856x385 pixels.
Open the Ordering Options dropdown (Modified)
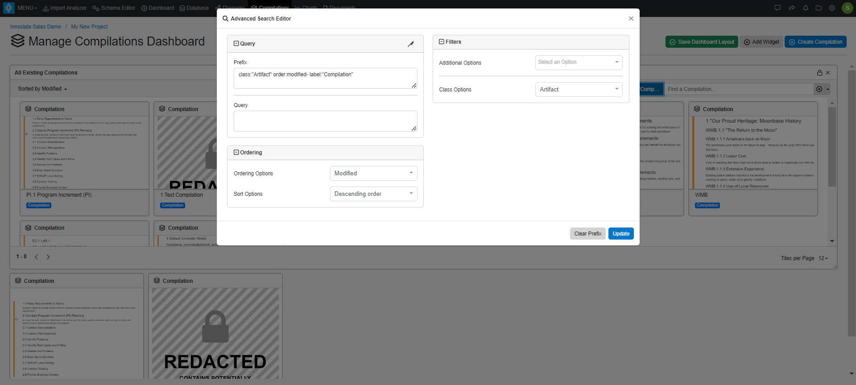tap(373, 173)
